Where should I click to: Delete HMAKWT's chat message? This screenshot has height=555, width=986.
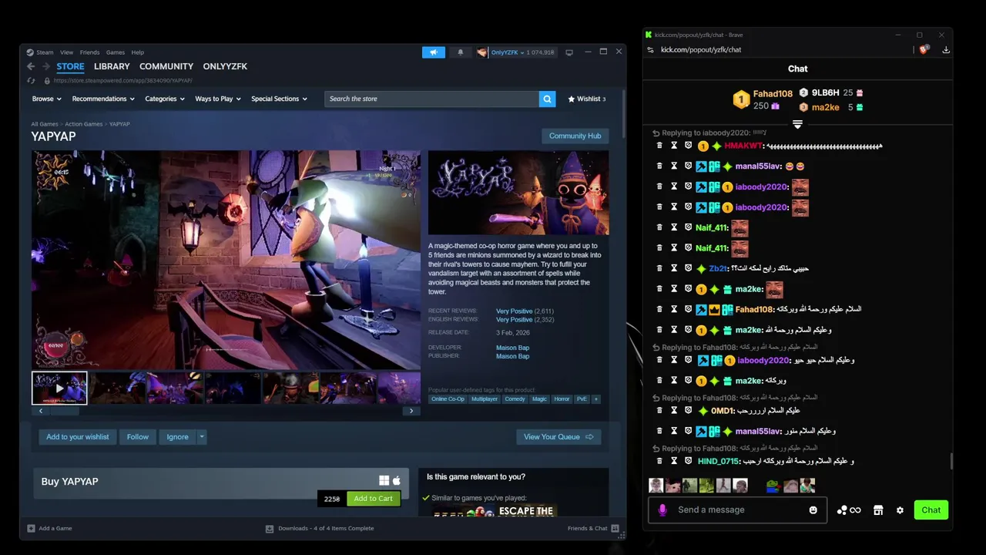click(659, 145)
